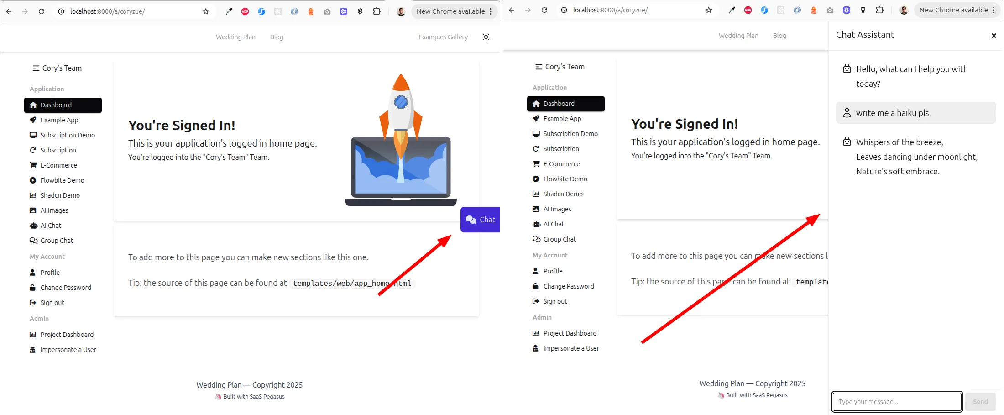Focus the 'Type your message' input field
This screenshot has height=415, width=1004.
point(897,402)
